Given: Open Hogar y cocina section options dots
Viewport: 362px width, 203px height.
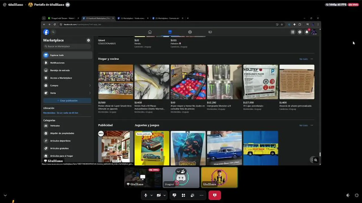Looking at the screenshot, I should click(312, 59).
